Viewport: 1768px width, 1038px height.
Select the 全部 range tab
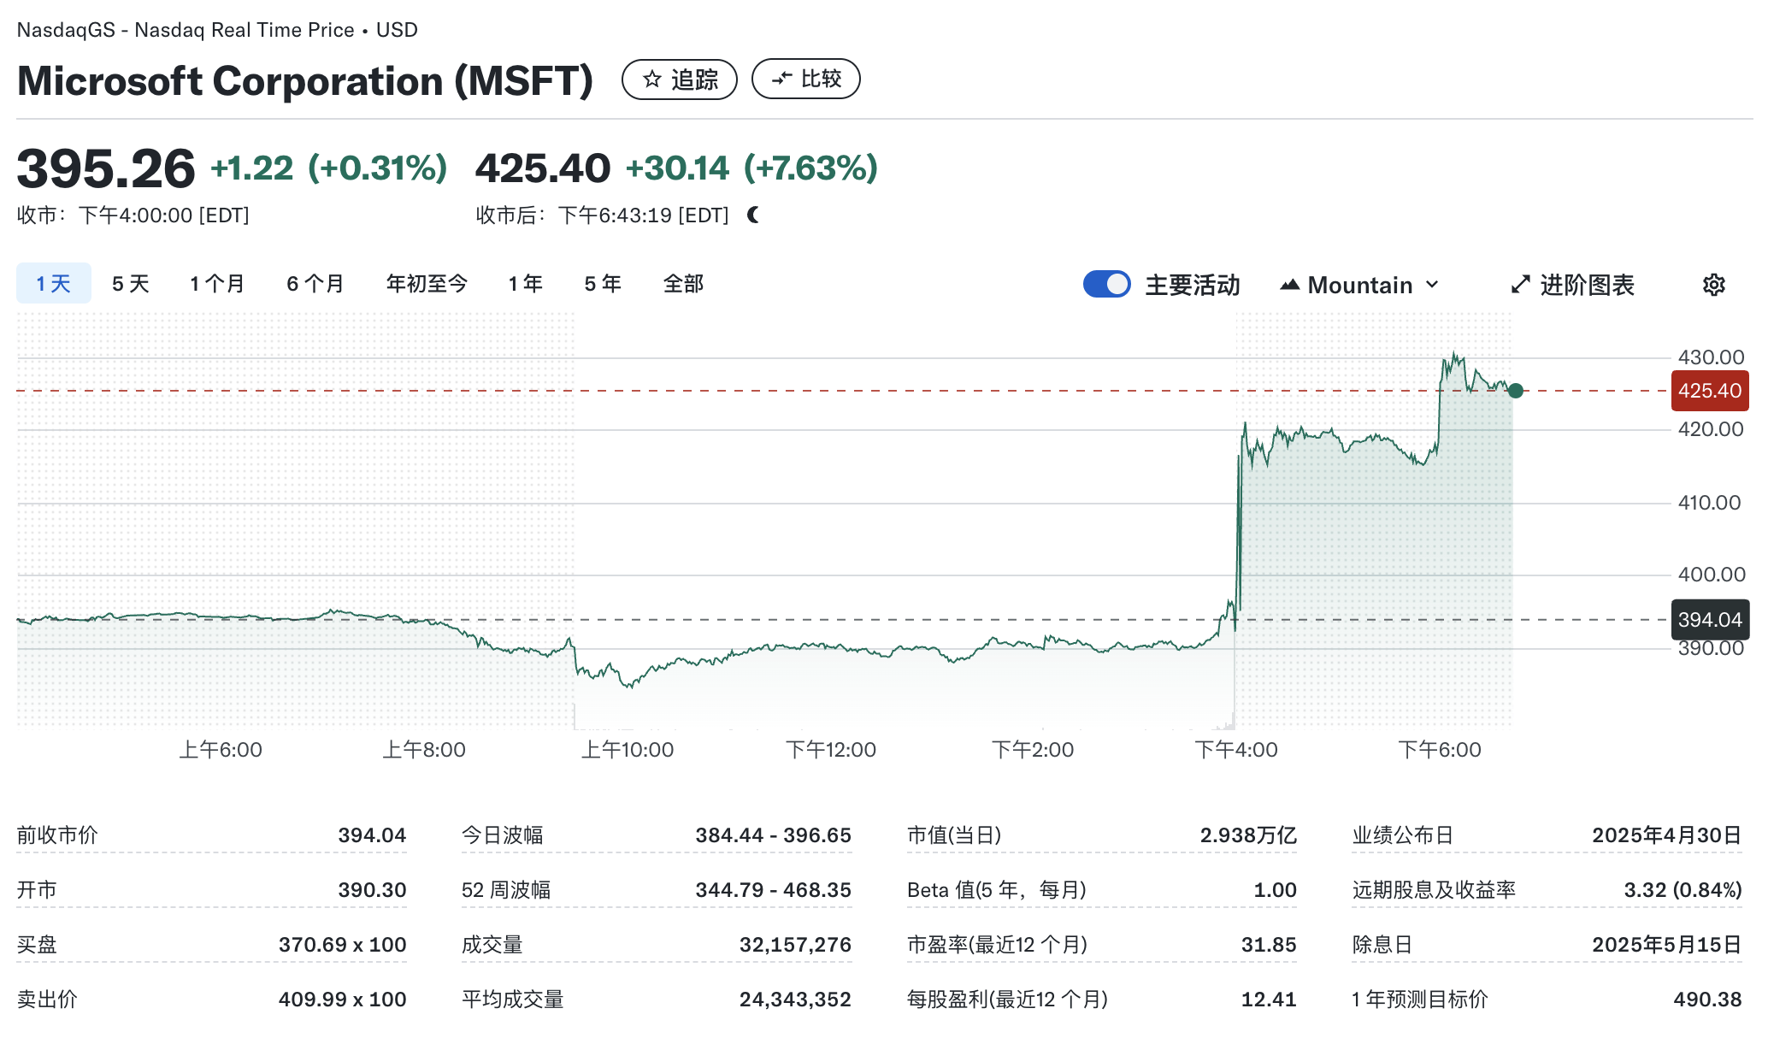click(x=683, y=284)
